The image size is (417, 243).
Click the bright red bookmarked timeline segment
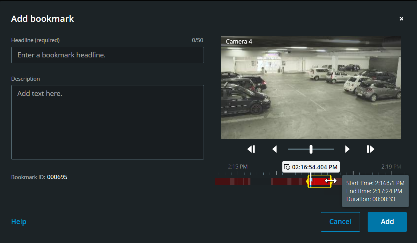tap(319, 181)
